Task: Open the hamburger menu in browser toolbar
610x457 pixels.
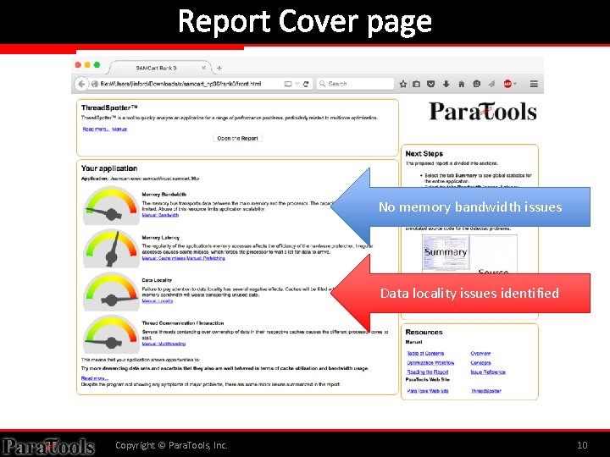Action: (534, 84)
